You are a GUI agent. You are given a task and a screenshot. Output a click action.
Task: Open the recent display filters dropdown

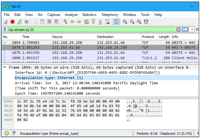[x=192, y=29]
